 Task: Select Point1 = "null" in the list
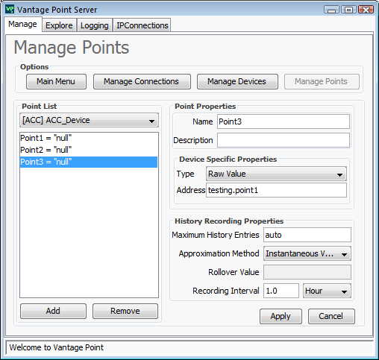coord(89,138)
